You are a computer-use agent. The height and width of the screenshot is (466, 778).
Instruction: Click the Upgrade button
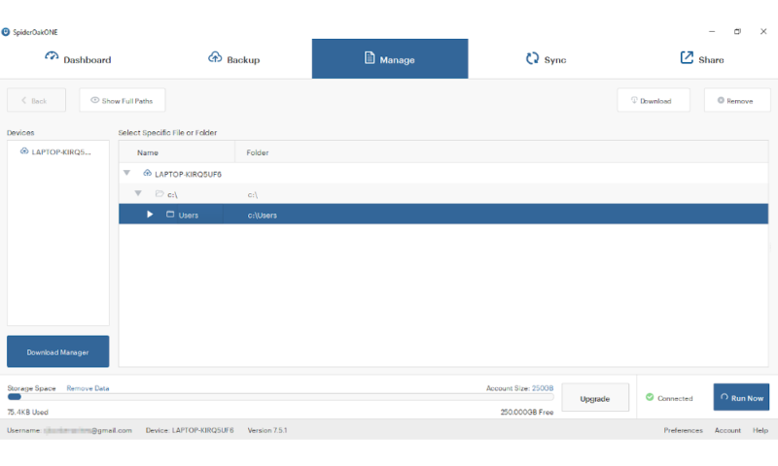pyautogui.click(x=595, y=398)
